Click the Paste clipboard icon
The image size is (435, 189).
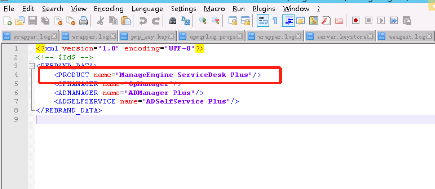[126, 21]
